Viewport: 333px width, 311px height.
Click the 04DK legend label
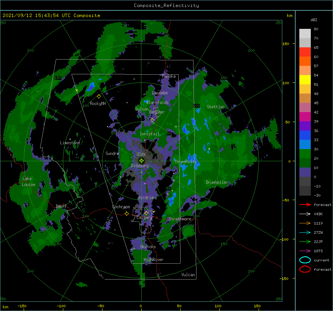click(x=318, y=214)
